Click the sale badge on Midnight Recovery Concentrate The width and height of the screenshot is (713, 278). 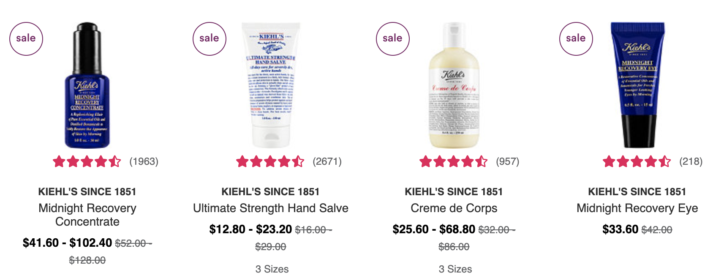[26, 38]
